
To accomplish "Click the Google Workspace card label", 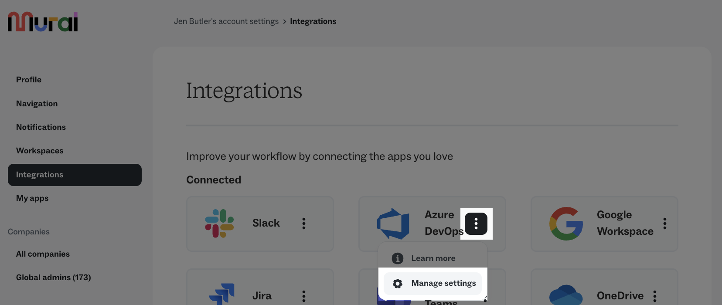I will pyautogui.click(x=625, y=223).
